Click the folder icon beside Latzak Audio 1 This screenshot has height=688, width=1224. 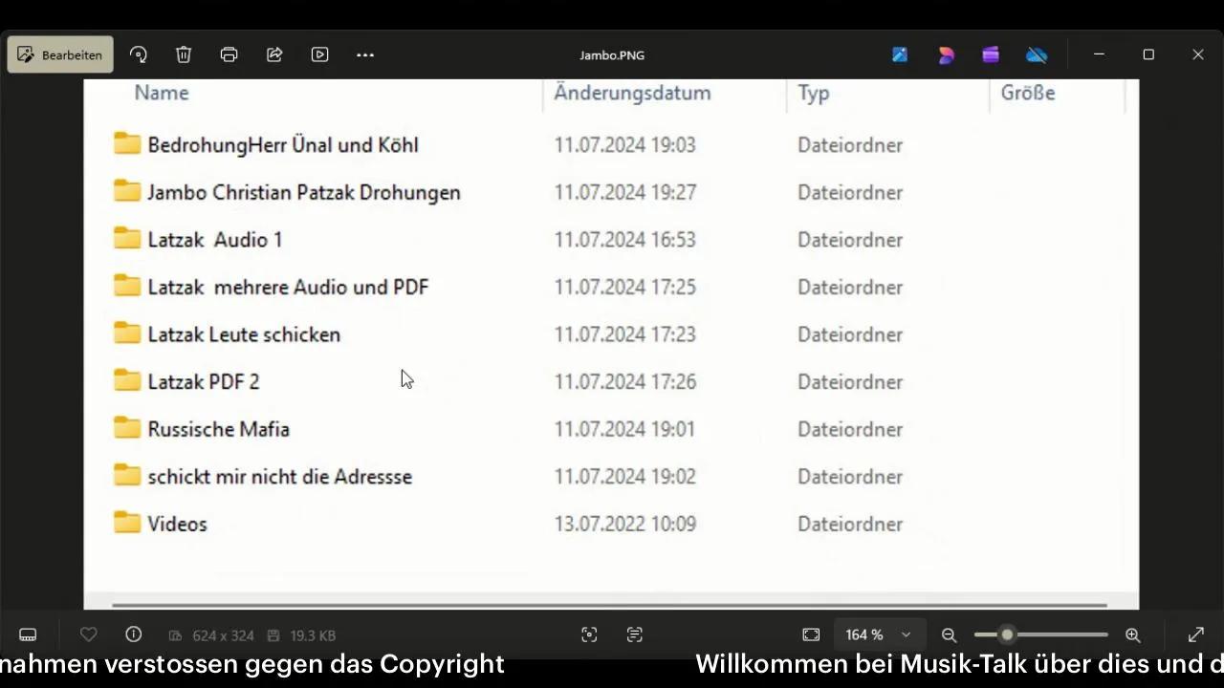[127, 238]
